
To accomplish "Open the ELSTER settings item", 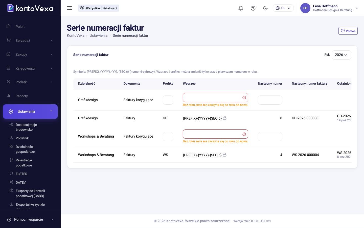I will click(x=21, y=174).
